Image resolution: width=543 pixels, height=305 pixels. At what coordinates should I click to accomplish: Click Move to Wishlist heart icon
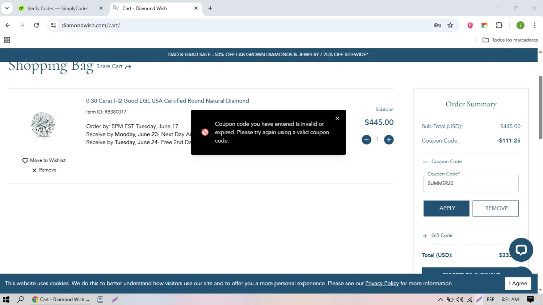(x=25, y=161)
